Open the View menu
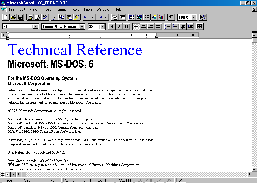The image size is (257, 183). point(33,9)
